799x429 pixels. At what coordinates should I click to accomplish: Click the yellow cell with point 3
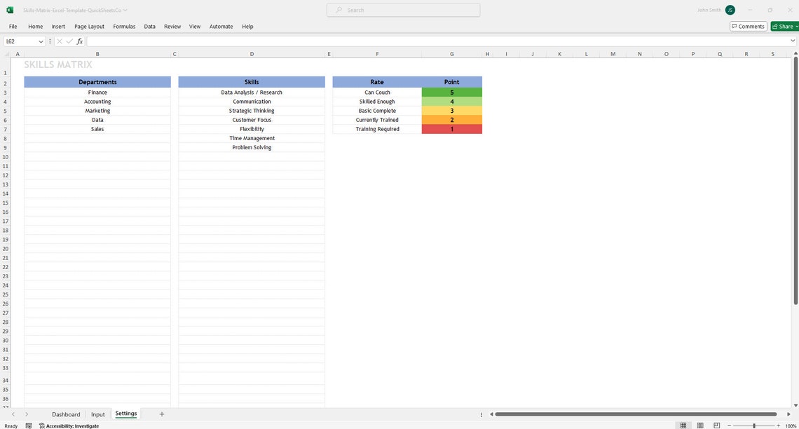tap(451, 111)
